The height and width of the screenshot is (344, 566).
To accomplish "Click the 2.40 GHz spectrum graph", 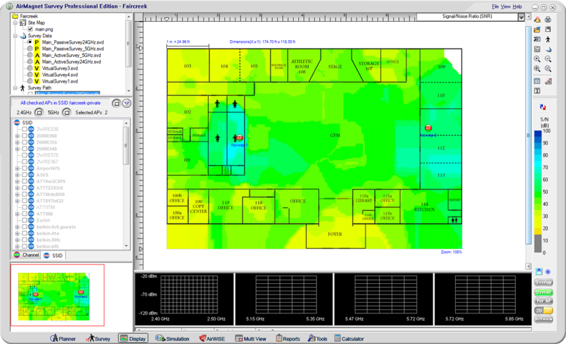I will (189, 294).
